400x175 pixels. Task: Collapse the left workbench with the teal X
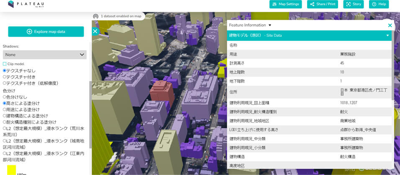pyautogui.click(x=95, y=31)
